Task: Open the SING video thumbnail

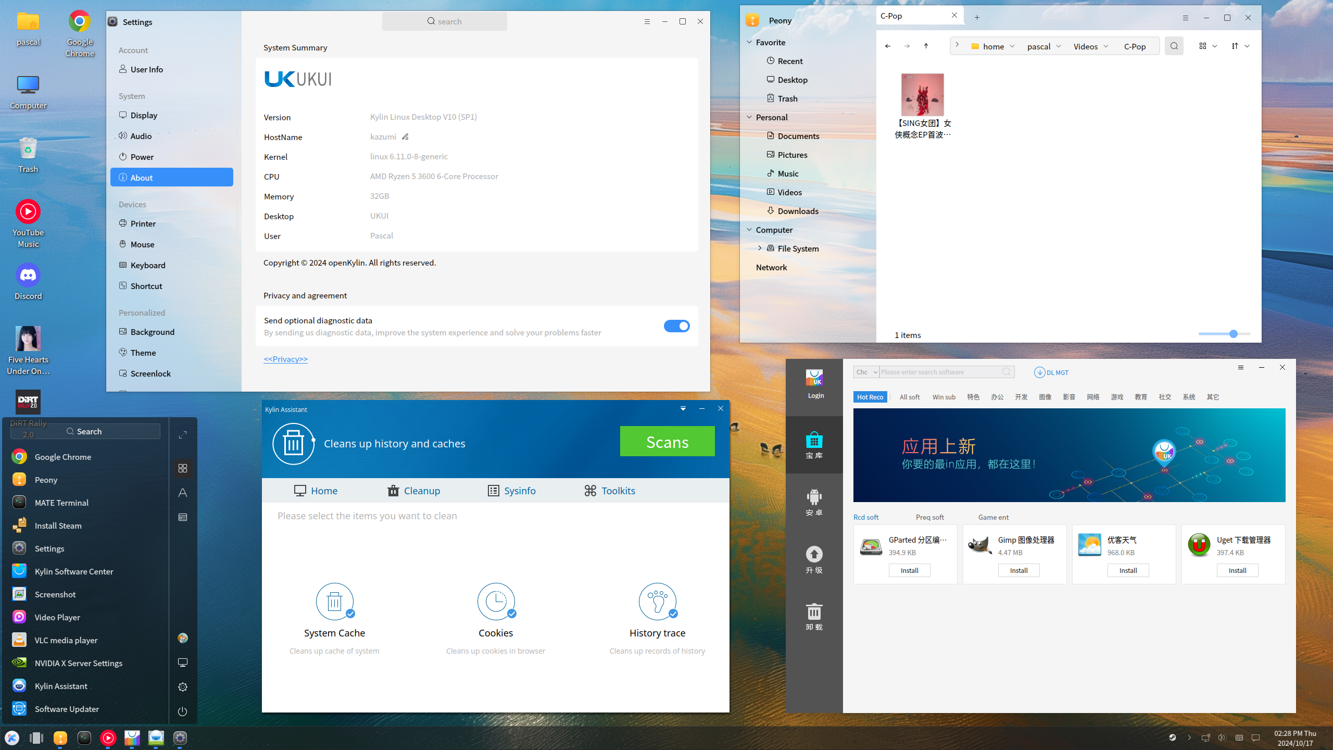Action: click(922, 95)
